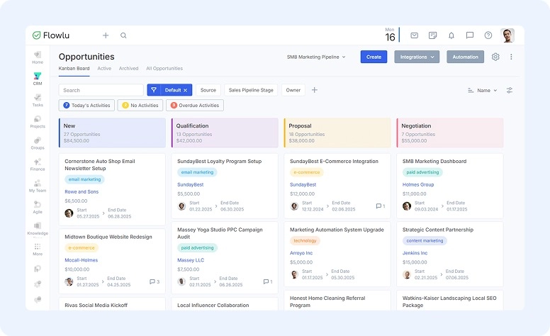Open the Groups module in sidebar
Screen dimensions: 550x336
[x=38, y=143]
